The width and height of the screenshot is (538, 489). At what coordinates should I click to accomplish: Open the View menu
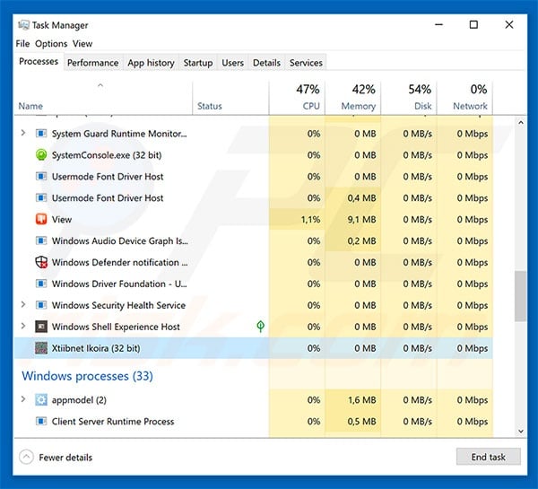coord(82,44)
